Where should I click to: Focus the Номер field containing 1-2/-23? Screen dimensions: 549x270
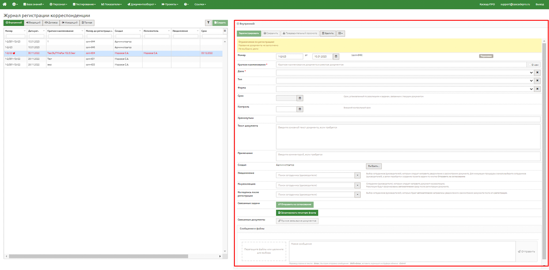tap(290, 57)
